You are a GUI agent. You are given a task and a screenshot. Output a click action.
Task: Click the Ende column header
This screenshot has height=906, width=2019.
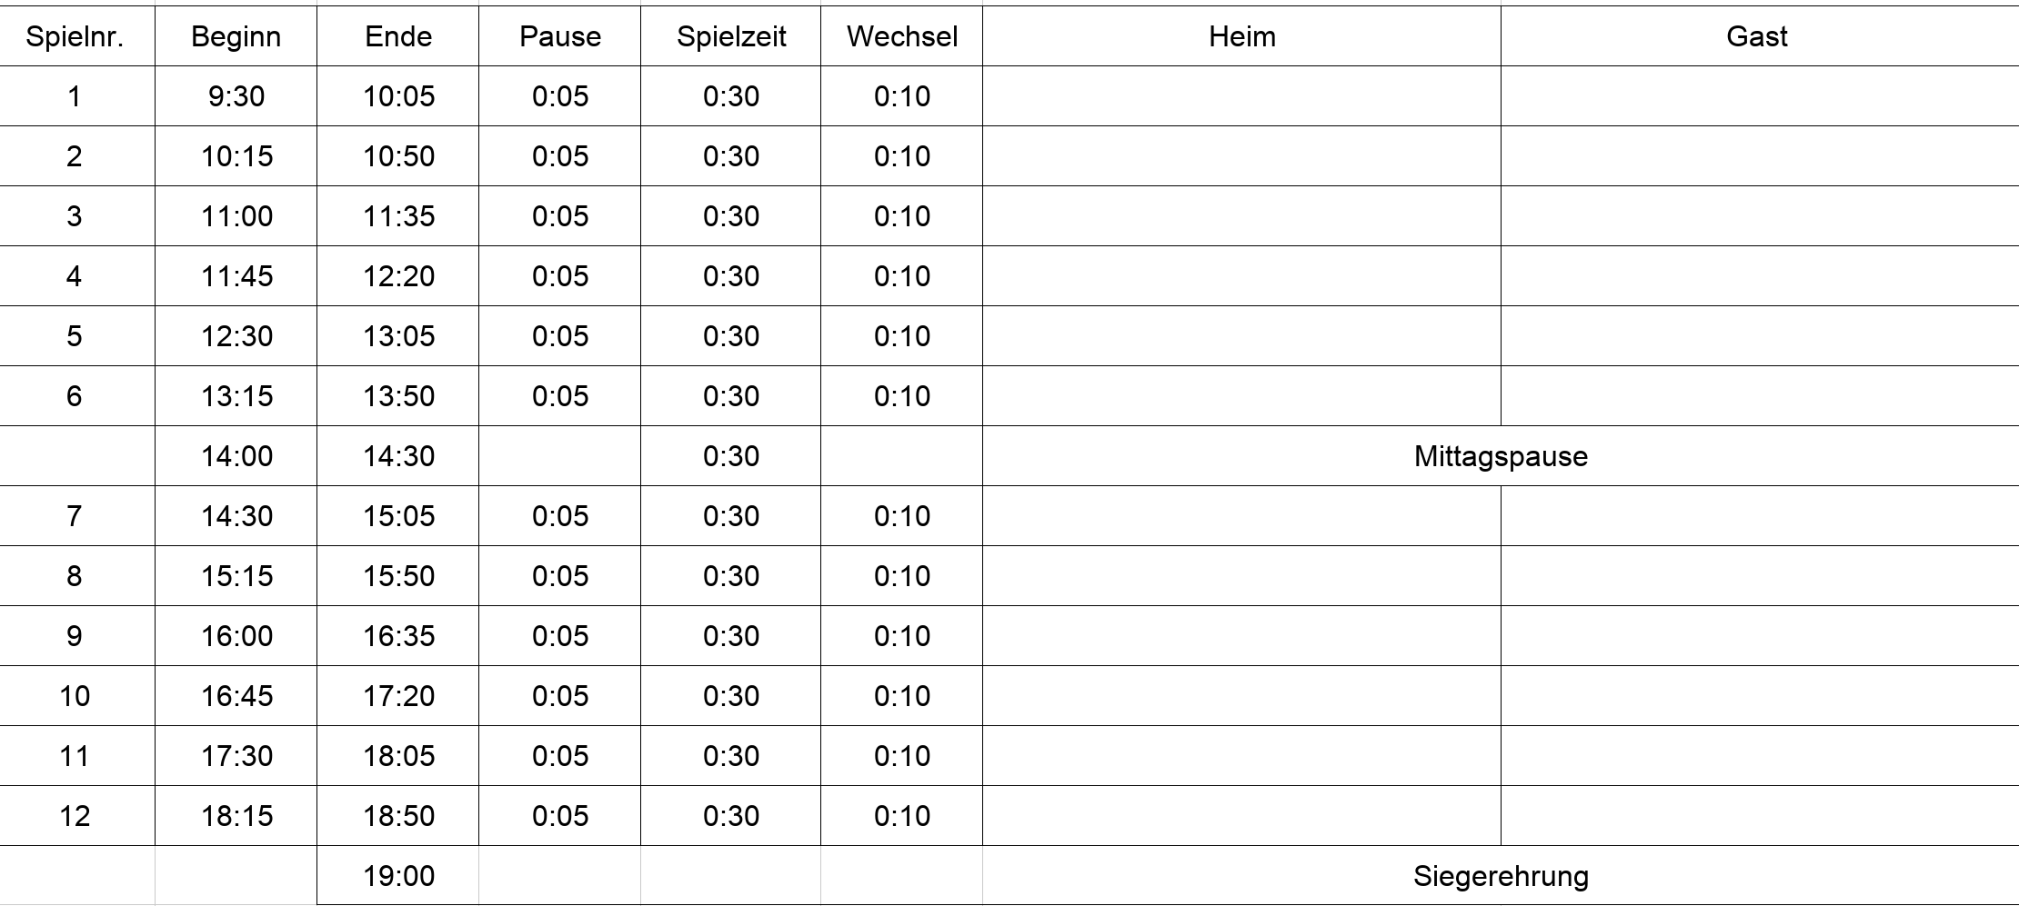tap(398, 36)
